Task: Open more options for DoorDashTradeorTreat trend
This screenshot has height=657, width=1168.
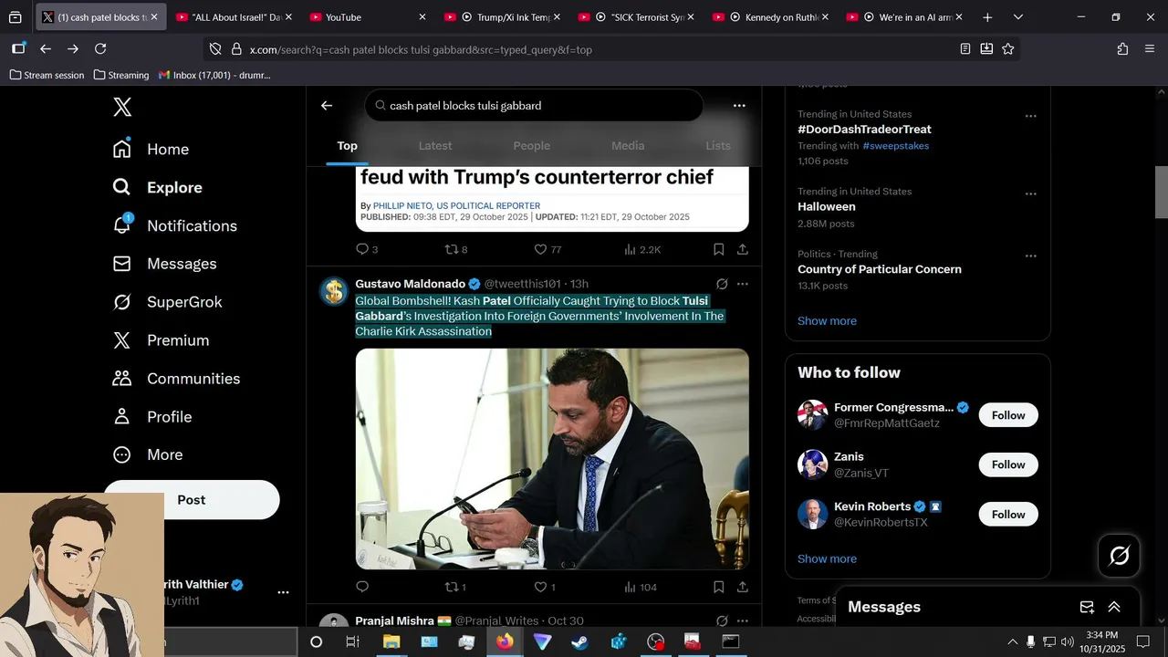Action: [1030, 116]
